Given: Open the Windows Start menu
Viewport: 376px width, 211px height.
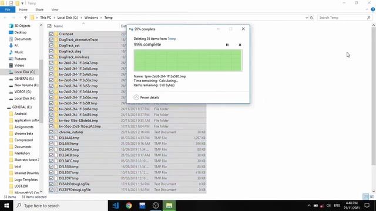Looking at the screenshot, I should point(6,206).
